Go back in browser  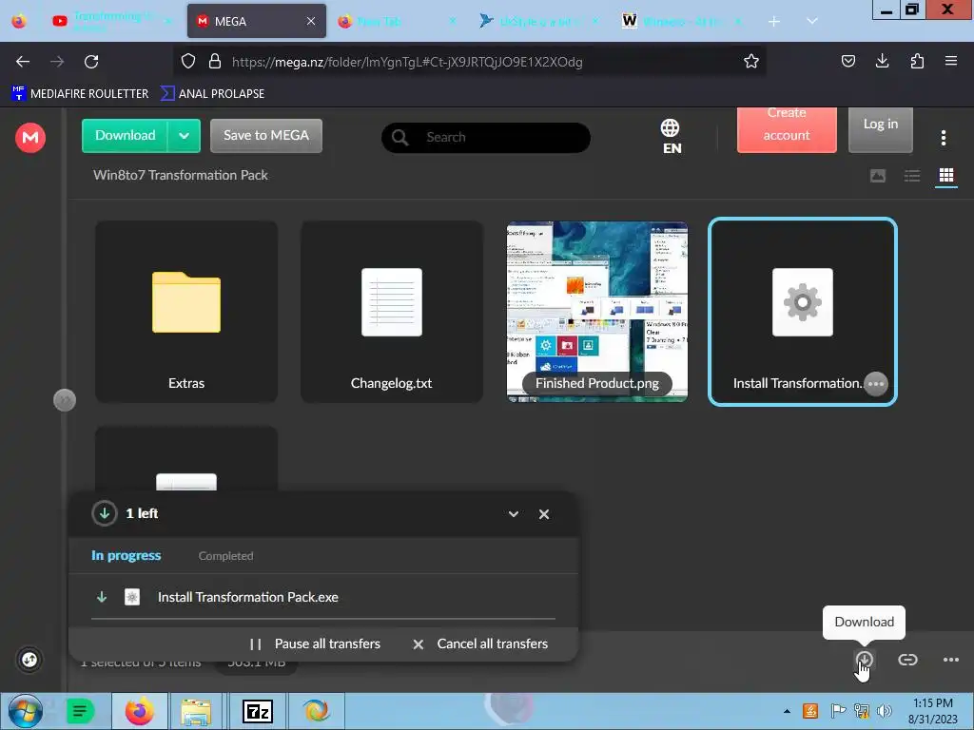click(23, 62)
